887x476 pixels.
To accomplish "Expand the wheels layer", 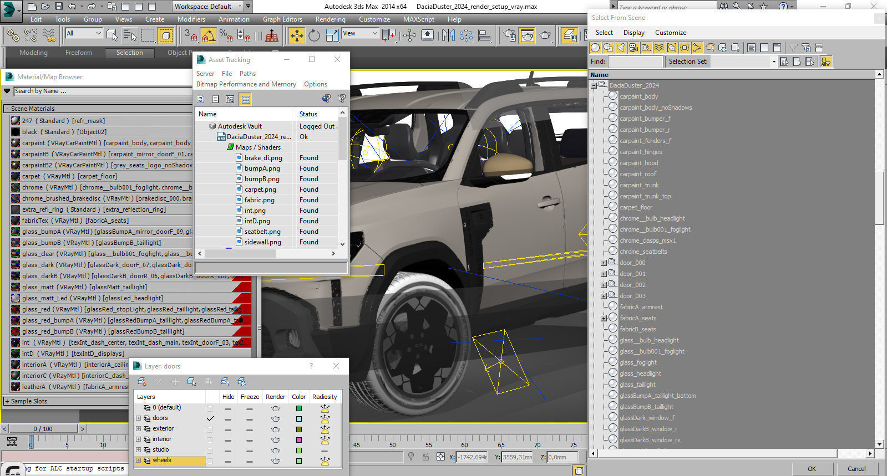I will click(139, 460).
